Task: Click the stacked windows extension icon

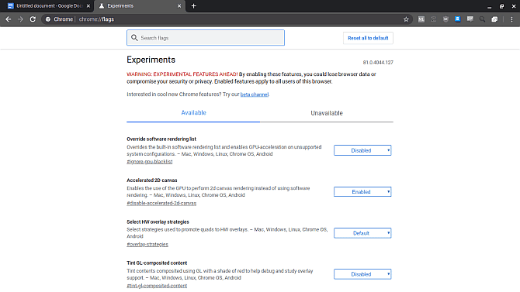Action: click(494, 19)
